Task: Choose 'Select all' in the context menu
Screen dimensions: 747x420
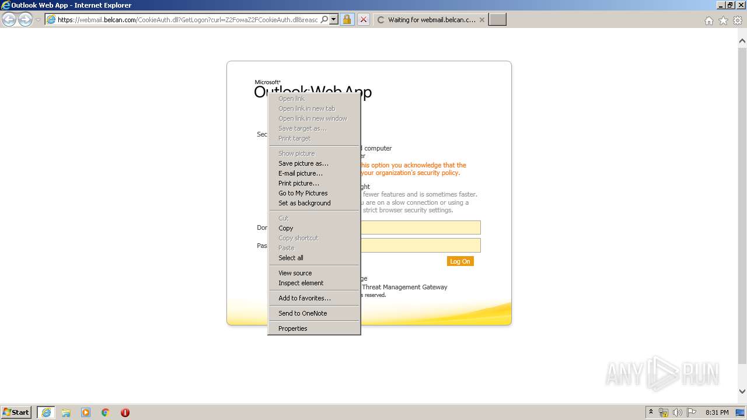Action: 314,258
